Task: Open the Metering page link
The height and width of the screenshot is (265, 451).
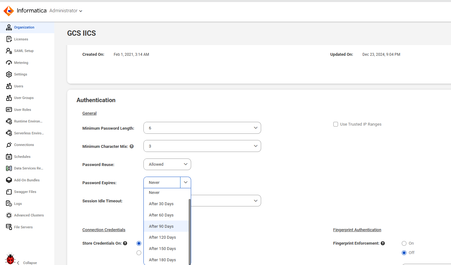Action: click(x=21, y=63)
